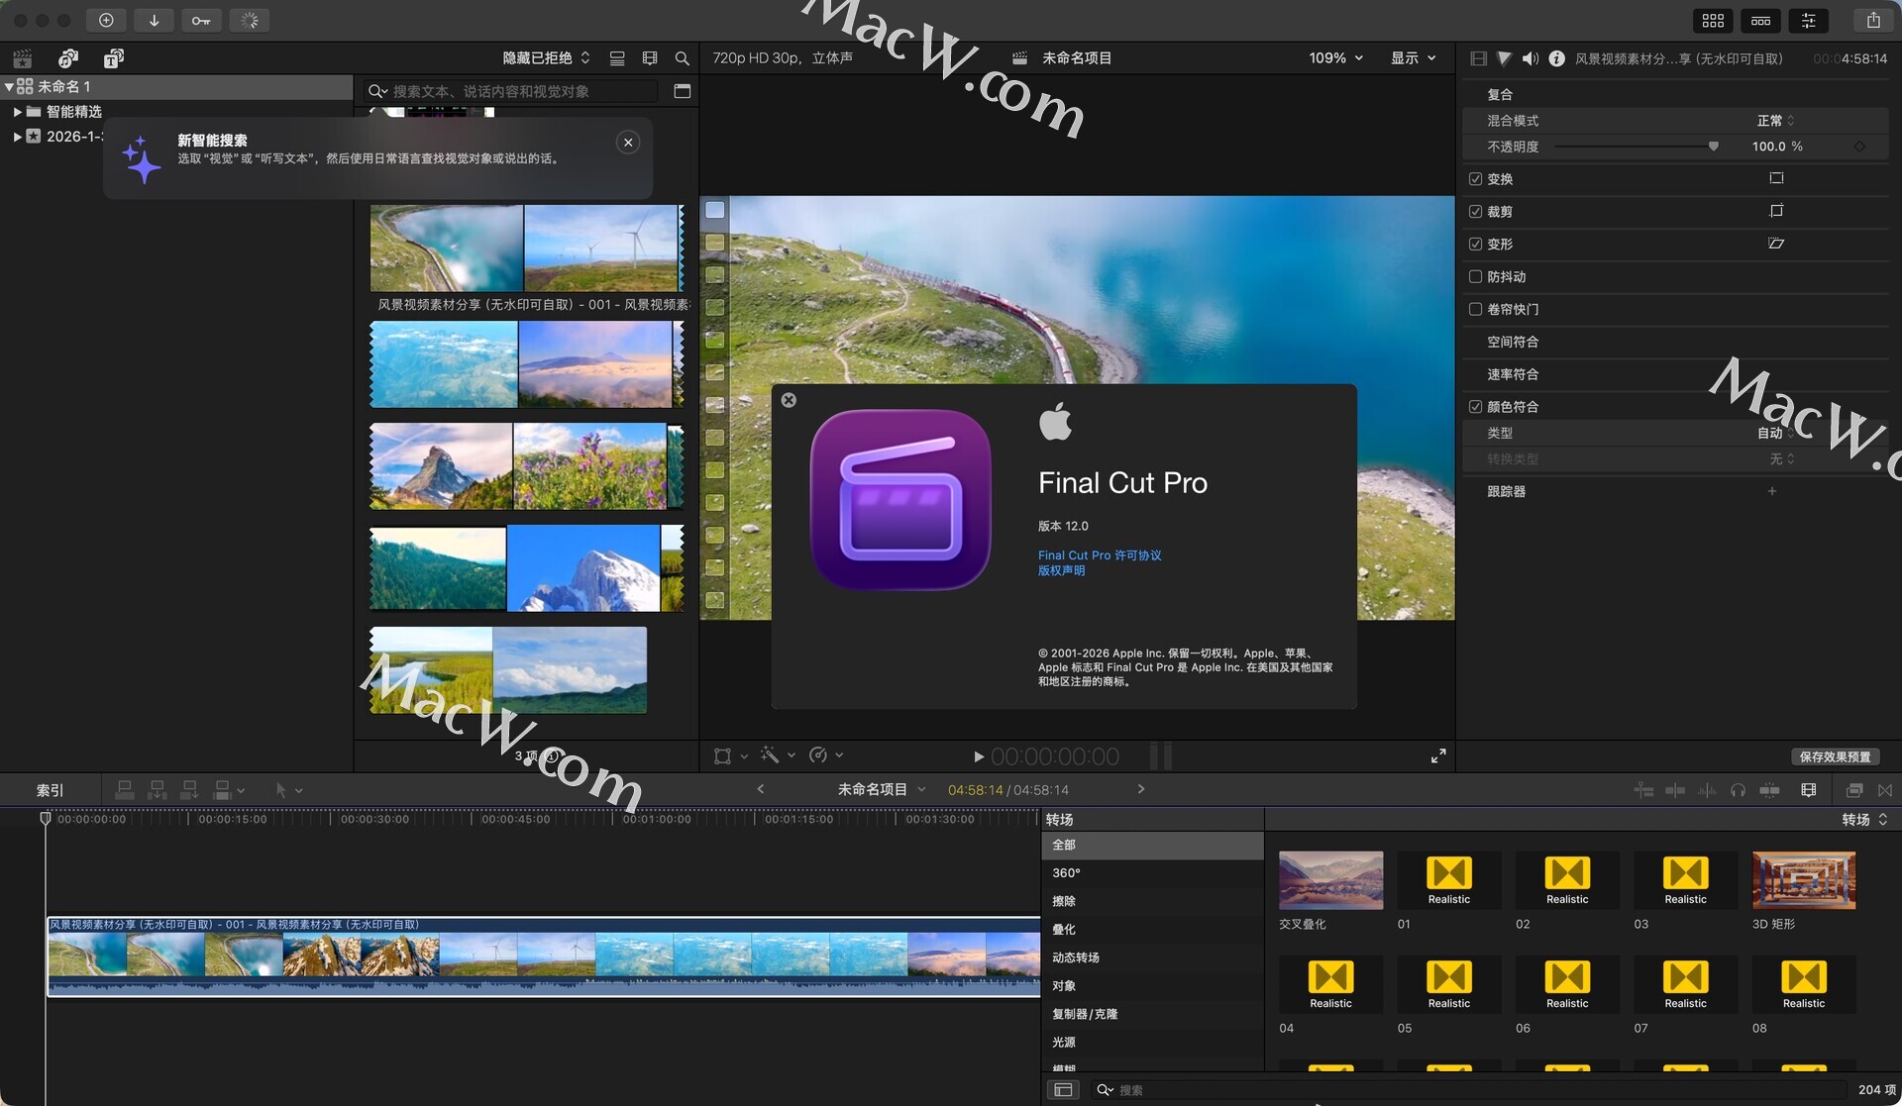Select the 擦除 transitions category
1902x1106 pixels.
pos(1064,901)
